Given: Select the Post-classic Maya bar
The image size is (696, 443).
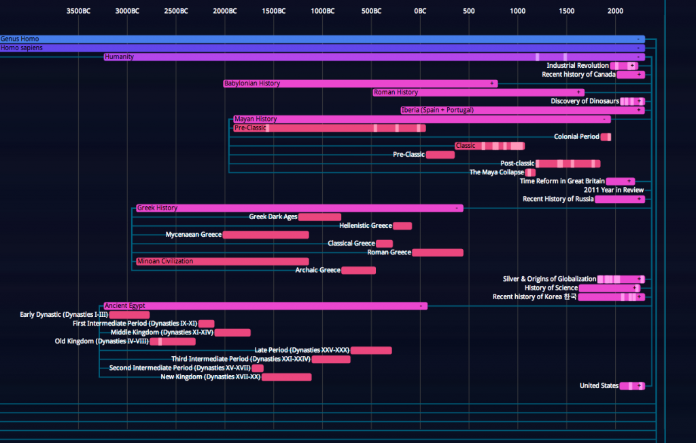Looking at the screenshot, I should (x=568, y=164).
